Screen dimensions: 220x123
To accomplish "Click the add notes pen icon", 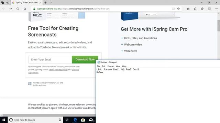I will [x=195, y=9].
